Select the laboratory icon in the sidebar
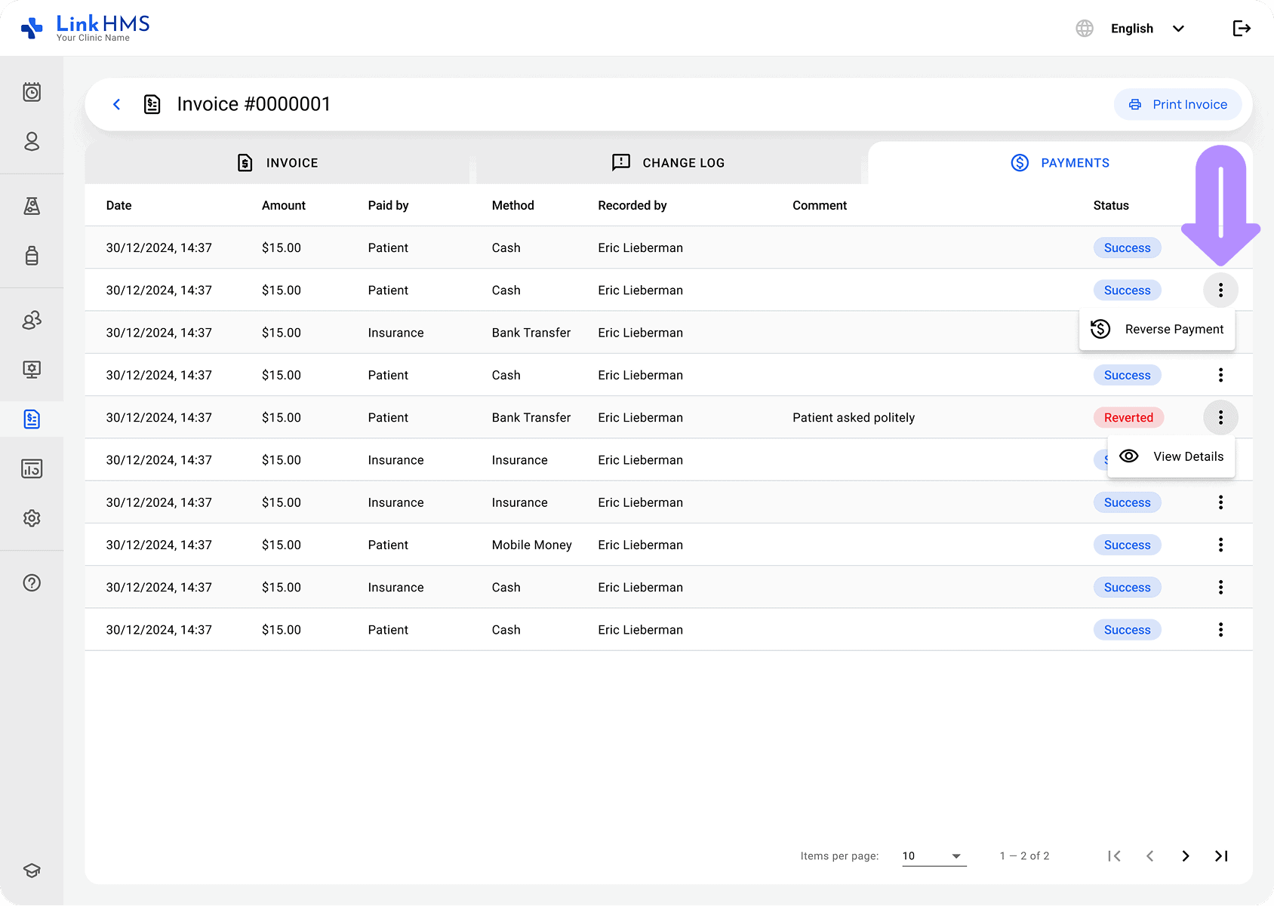This screenshot has height=906, width=1274. click(x=32, y=206)
